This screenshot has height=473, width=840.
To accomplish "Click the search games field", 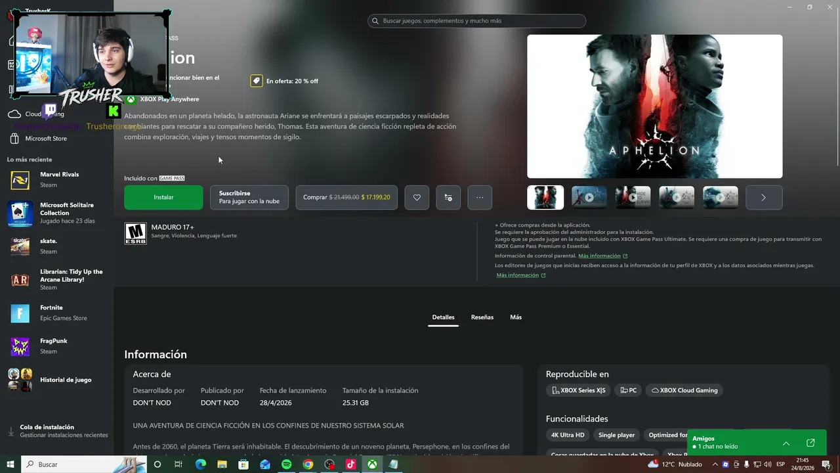I will 476,21.
